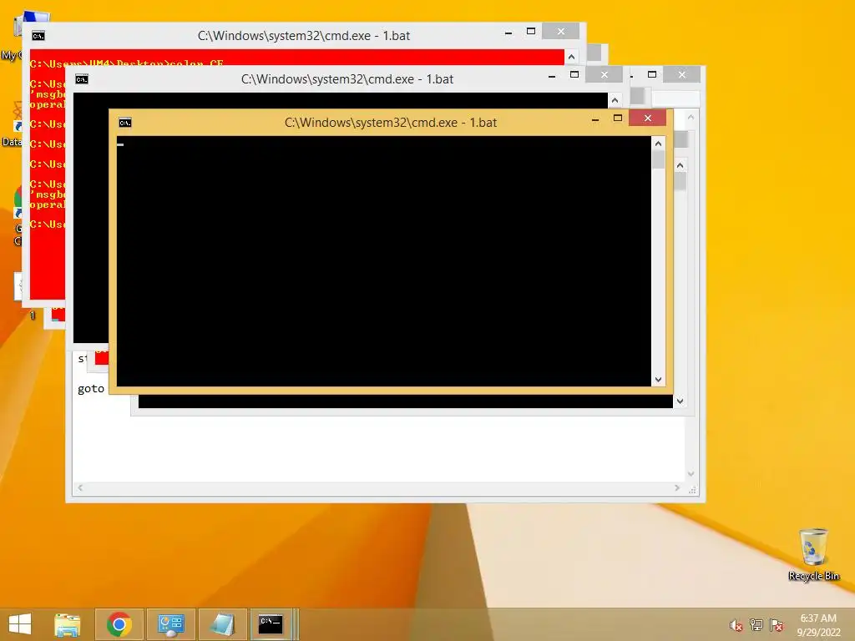
Task: Click the Show desktop sliver beside cmd taskbar button
Action: click(296, 624)
